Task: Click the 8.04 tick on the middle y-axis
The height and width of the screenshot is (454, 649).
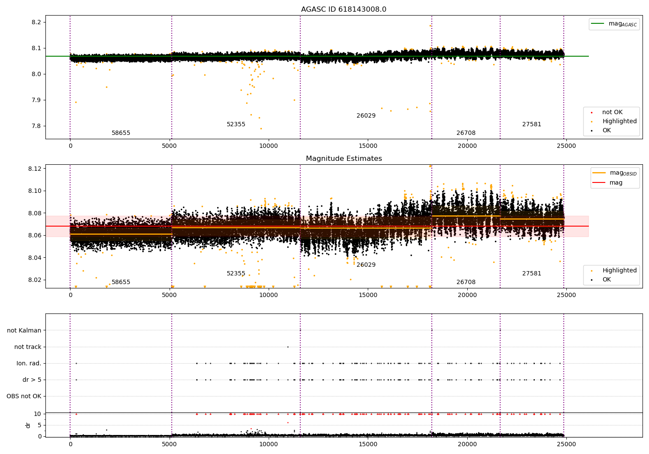Action: tap(35, 258)
